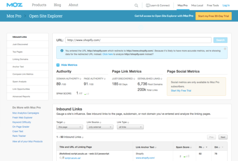
Task: Select Top Pages in sidebar
Action: tap(28, 52)
